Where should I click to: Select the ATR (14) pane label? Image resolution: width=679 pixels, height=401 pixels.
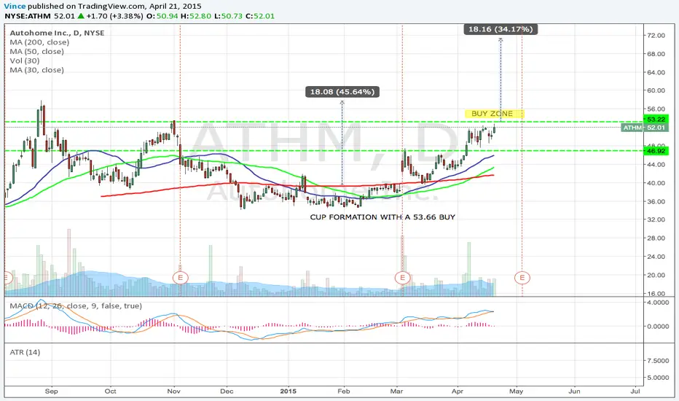pyautogui.click(x=25, y=352)
